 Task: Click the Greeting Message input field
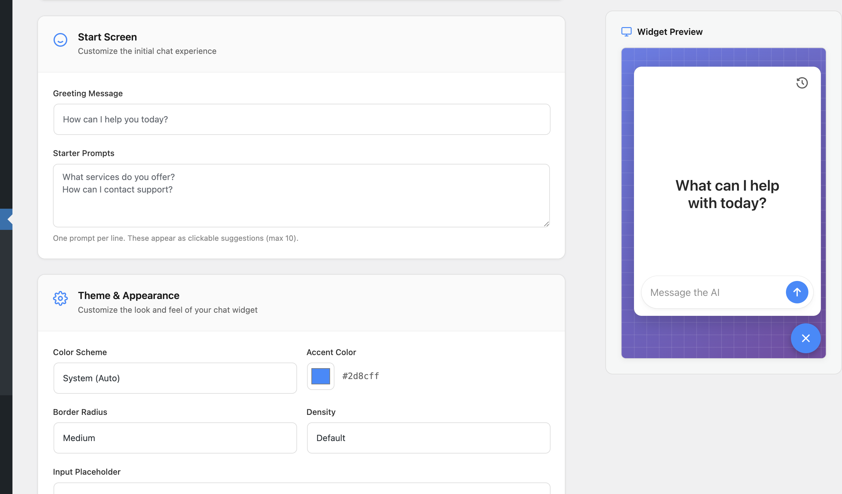tap(301, 119)
